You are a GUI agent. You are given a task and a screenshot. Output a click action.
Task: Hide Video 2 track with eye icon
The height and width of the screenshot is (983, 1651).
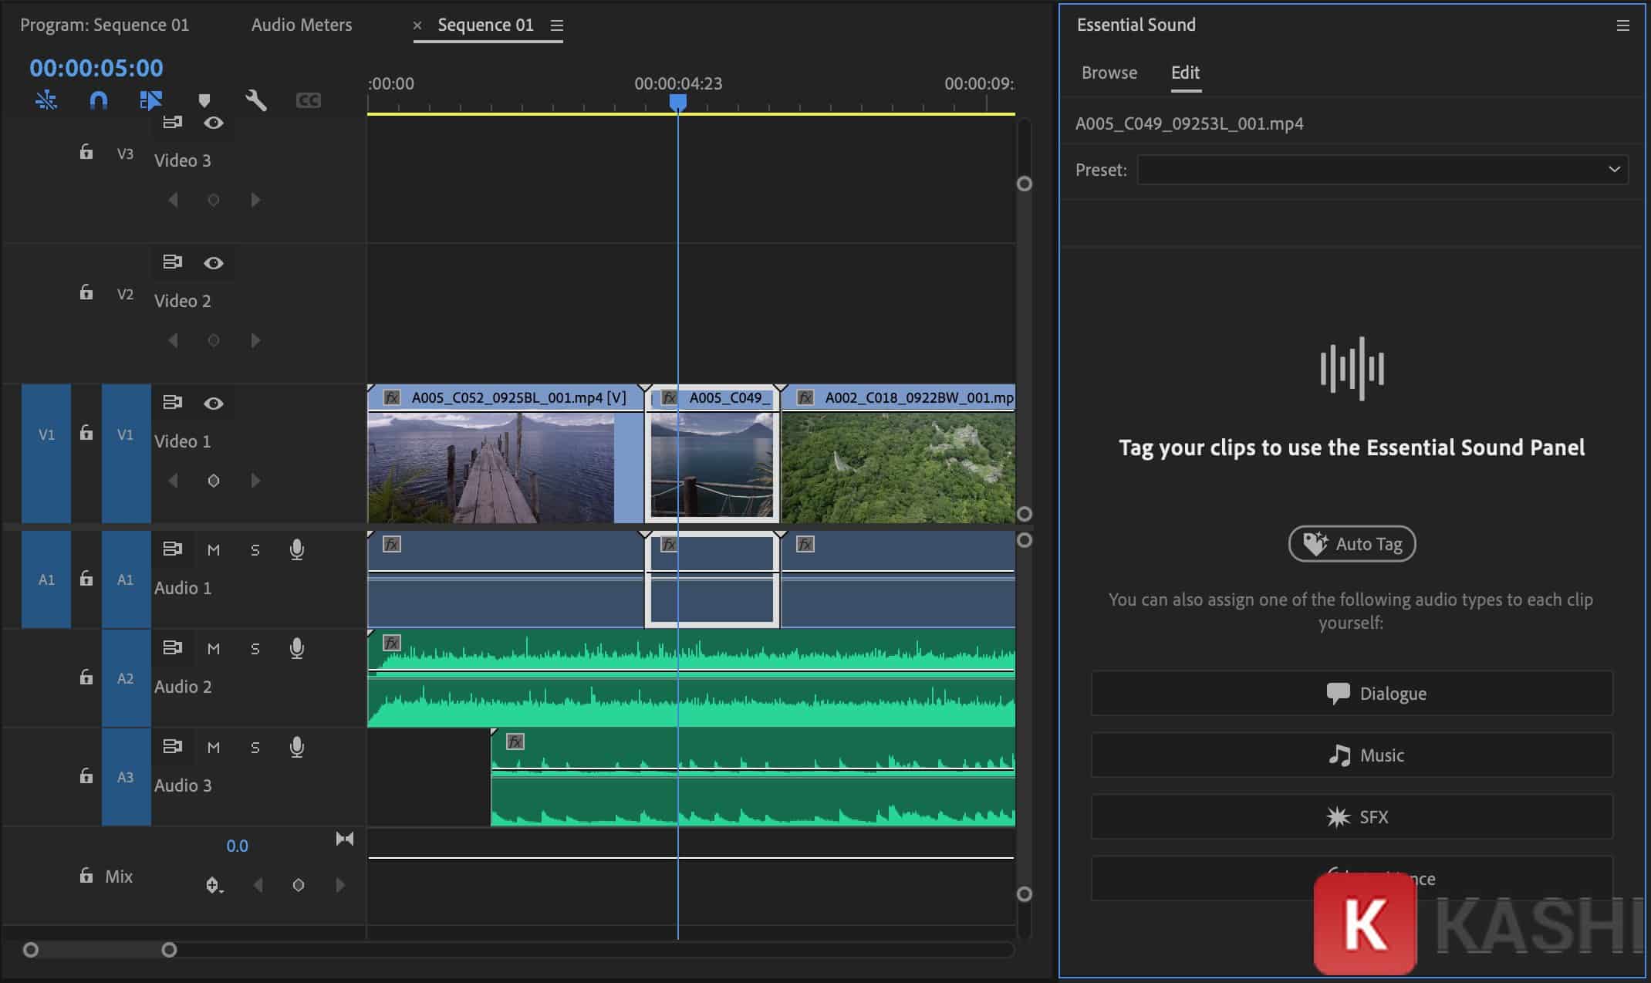tap(214, 263)
